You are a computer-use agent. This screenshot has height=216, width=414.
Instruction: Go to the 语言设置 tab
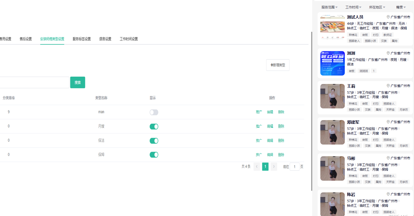pyautogui.click(x=105, y=39)
